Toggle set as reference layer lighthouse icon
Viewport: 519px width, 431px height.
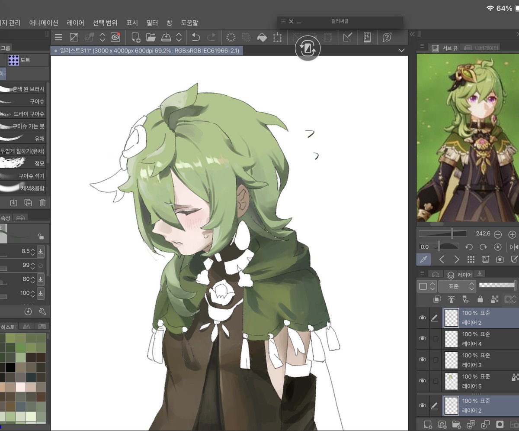click(452, 299)
